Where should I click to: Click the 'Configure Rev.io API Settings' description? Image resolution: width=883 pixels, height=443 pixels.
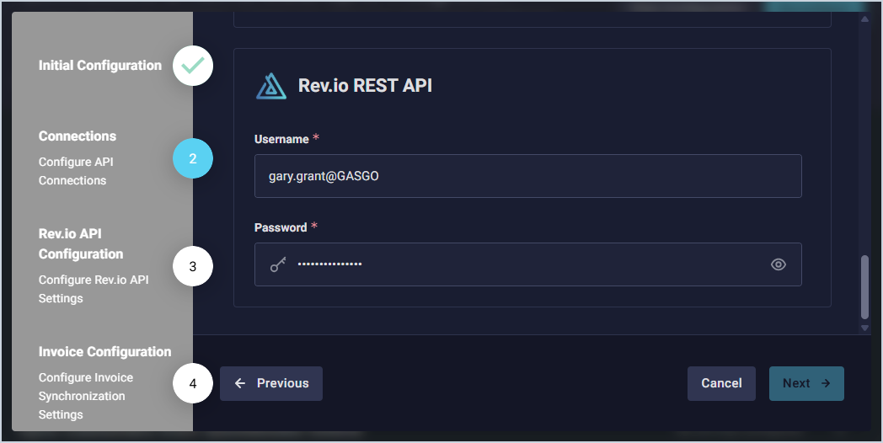tap(94, 289)
